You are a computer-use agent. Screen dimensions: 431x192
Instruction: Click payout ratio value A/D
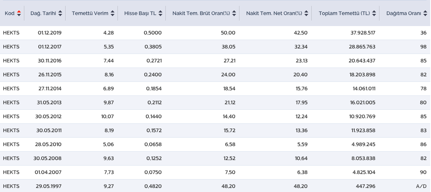tap(421, 186)
